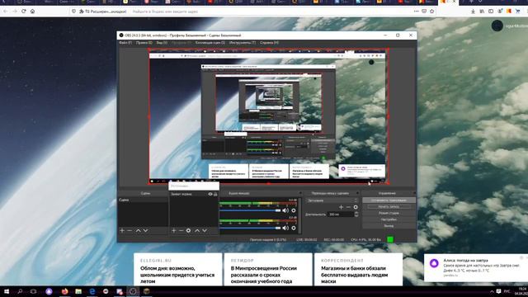Open settings gear of first mixer channel
This screenshot has height=297, width=528.
tap(294, 210)
